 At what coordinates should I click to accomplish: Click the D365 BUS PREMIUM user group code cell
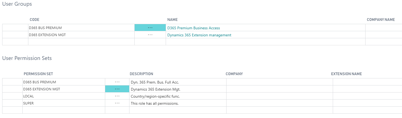(x=81, y=28)
